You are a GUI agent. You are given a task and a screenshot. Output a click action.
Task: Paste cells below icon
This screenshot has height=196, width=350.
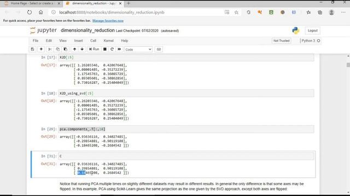coord(66,49)
